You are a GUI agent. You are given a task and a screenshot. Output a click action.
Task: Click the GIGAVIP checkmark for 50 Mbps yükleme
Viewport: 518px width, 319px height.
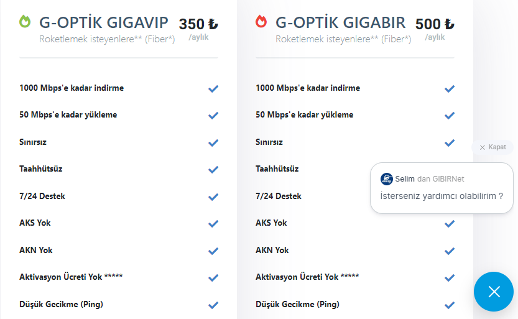(213, 115)
